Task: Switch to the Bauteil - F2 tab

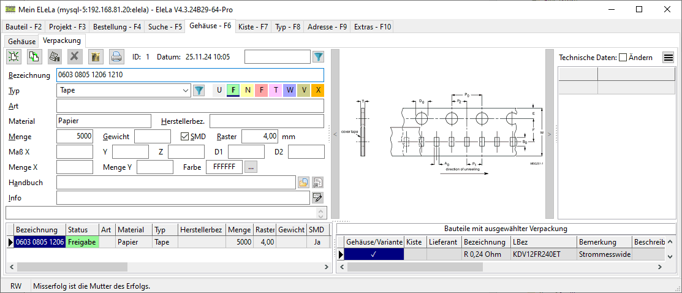Action: pos(24,27)
